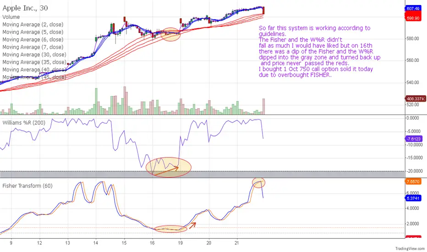Screen dimensions: 427x252
Task: Click the 4.0000 Fisher axis label
Action: [413, 208]
